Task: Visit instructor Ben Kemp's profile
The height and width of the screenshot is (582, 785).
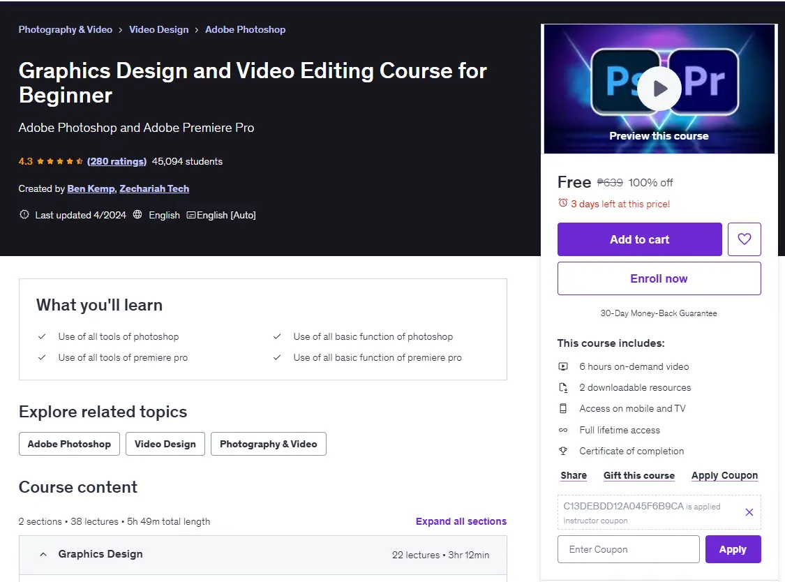Action: click(x=91, y=188)
